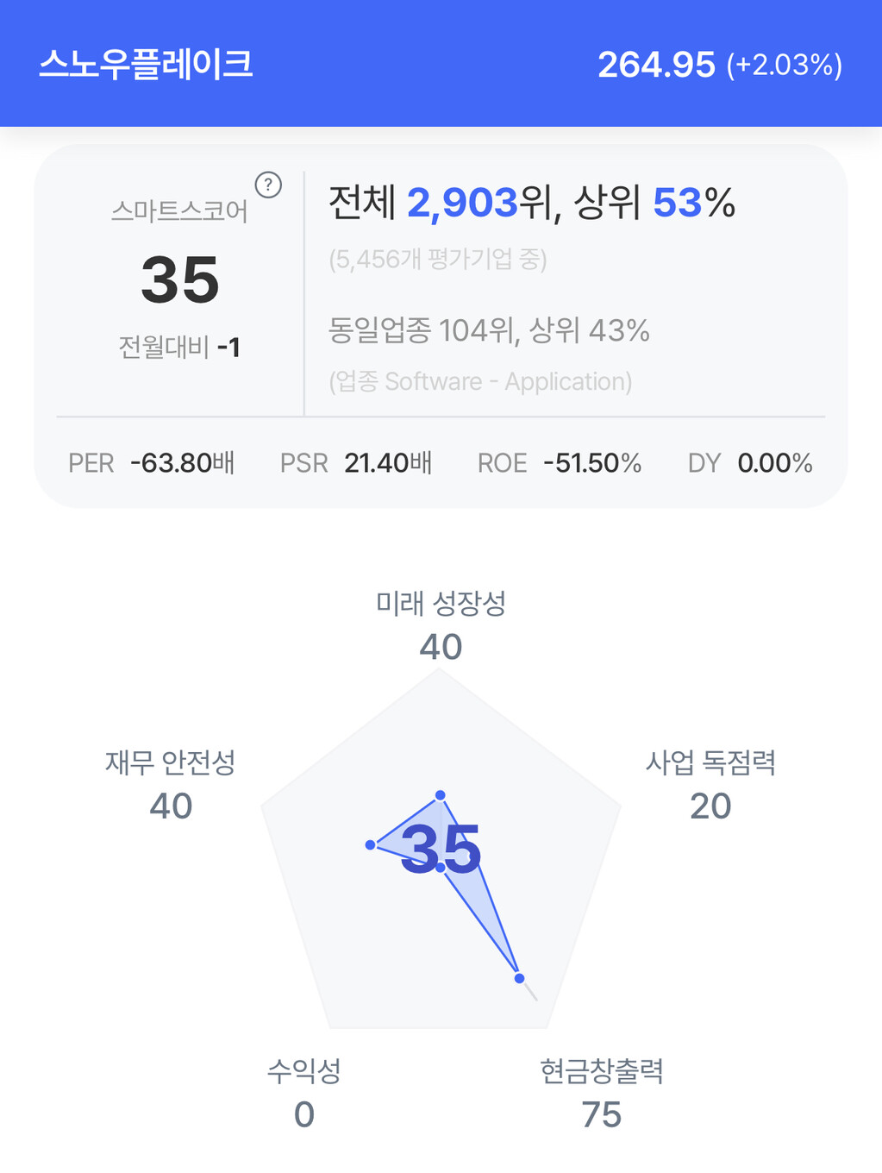Click the 미래 성장성 data point on radar chart
This screenshot has height=1173, width=882.
coord(441,794)
